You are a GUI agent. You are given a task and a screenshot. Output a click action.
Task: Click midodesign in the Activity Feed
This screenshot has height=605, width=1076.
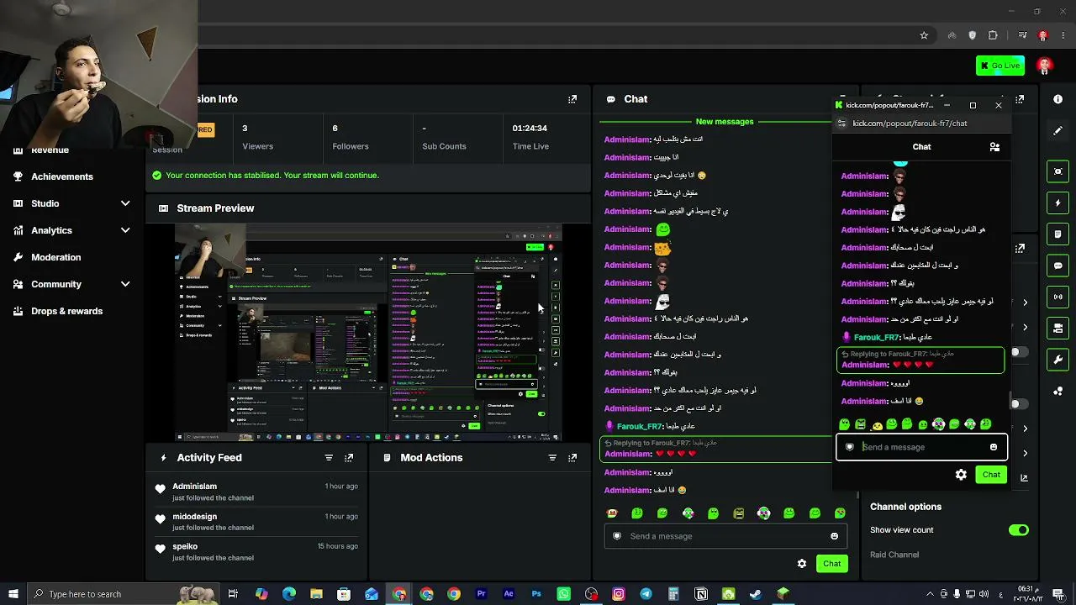194,517
